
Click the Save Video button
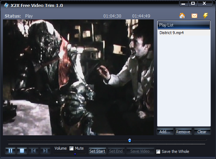pos(140,151)
